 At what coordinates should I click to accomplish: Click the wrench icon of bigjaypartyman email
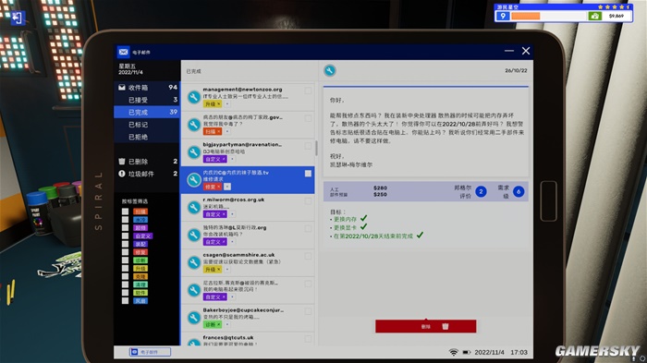[194, 152]
